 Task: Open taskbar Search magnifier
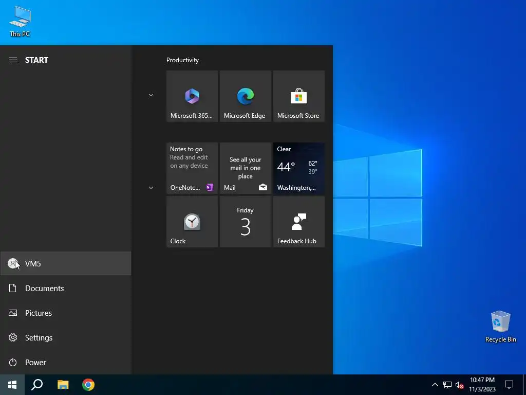[x=37, y=385]
